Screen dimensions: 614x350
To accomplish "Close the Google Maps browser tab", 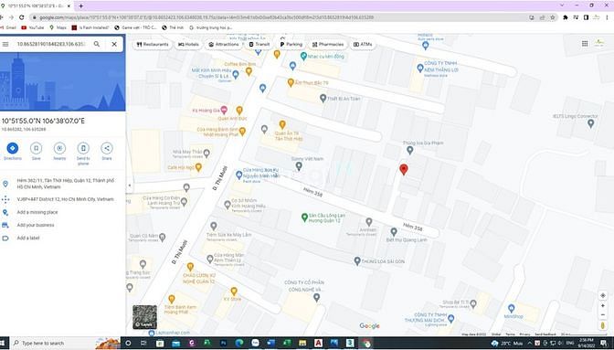I will (x=69, y=5).
